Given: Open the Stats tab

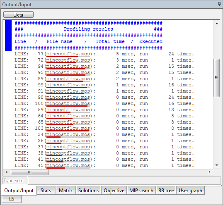Looking at the screenshot, I should [x=46, y=191].
